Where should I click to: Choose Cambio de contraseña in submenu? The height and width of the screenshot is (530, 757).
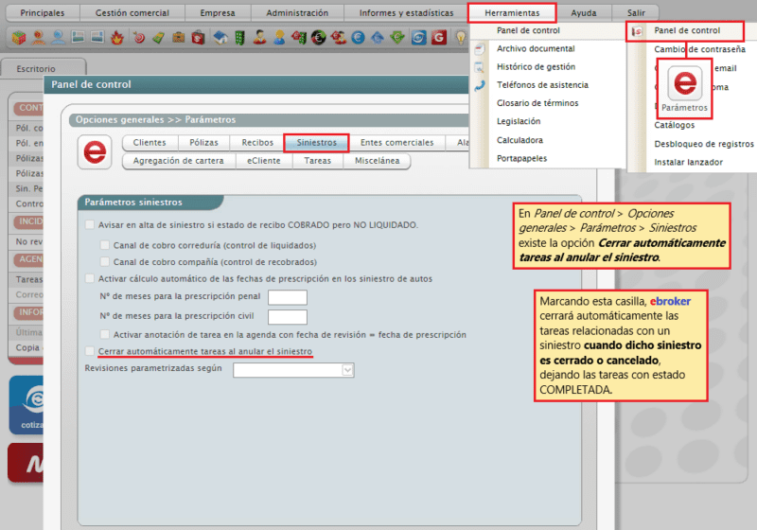[x=699, y=49]
